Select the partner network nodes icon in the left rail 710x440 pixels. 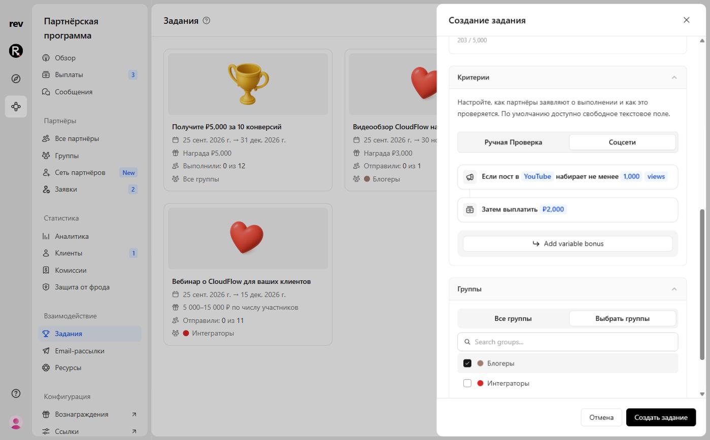point(16,106)
